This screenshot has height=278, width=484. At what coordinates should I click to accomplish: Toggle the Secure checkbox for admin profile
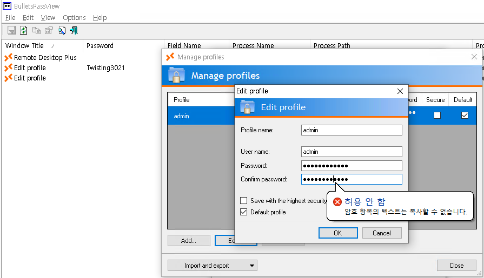(437, 116)
